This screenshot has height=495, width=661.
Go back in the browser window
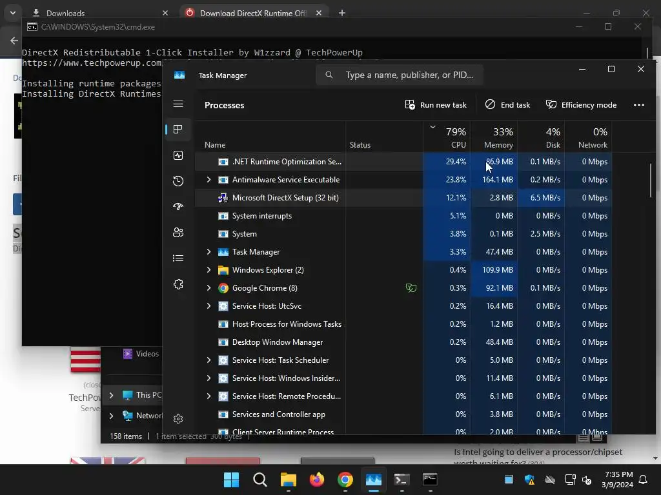click(14, 41)
